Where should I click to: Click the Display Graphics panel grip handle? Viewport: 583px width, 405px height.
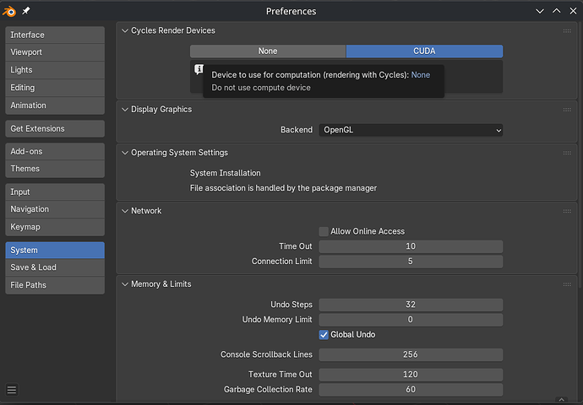coord(567,110)
